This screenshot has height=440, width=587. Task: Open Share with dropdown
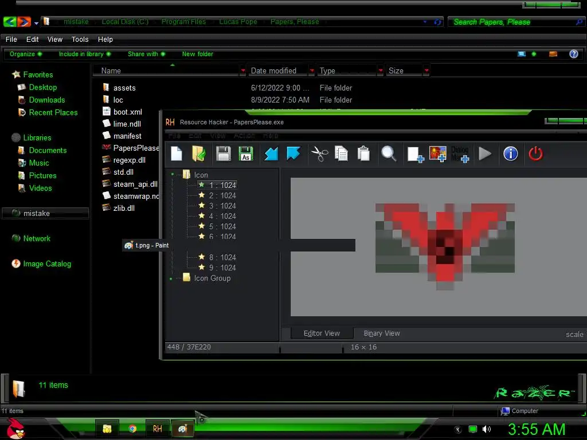[146, 54]
